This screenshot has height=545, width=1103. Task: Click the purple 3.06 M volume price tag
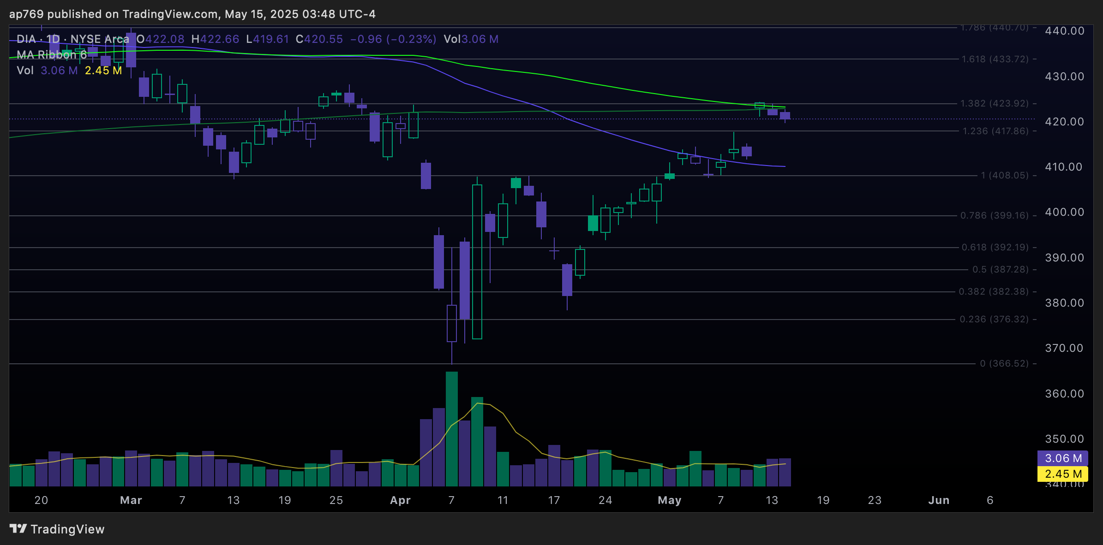pyautogui.click(x=1063, y=458)
